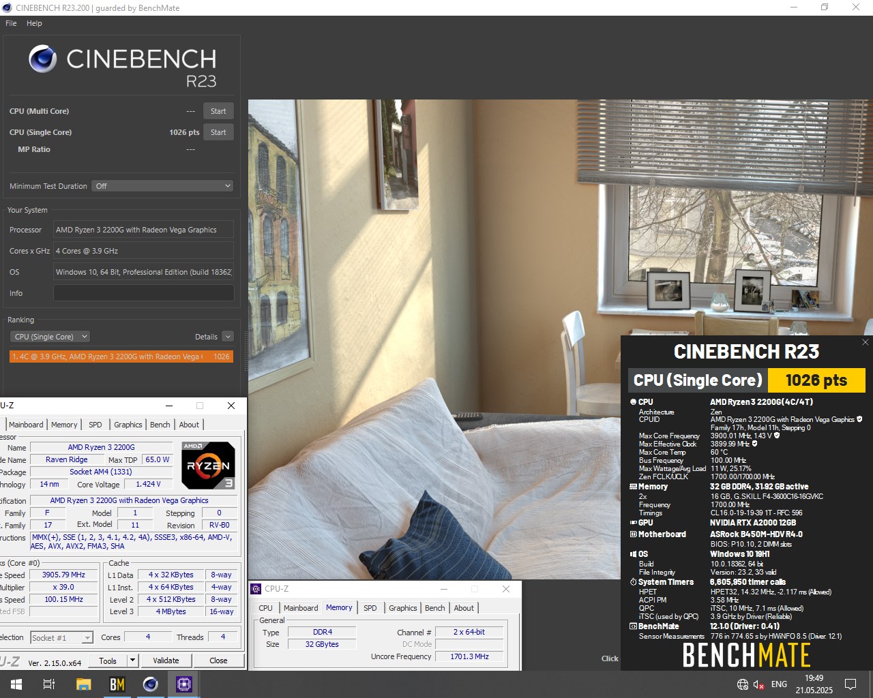
Task: Click the DDR4 memory type field
Action: coord(323,633)
